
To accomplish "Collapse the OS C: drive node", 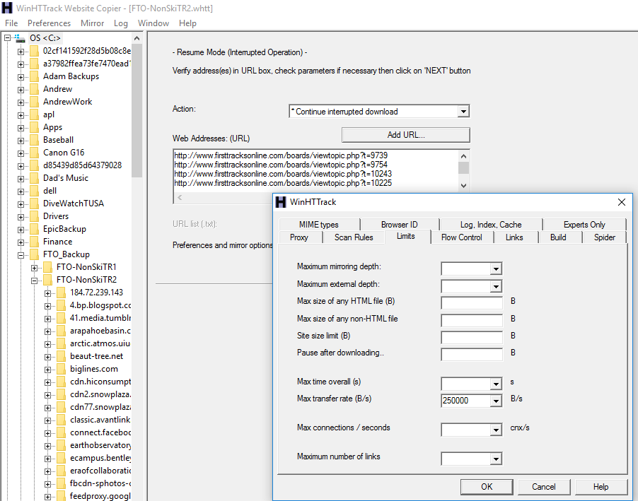I will tap(7, 38).
